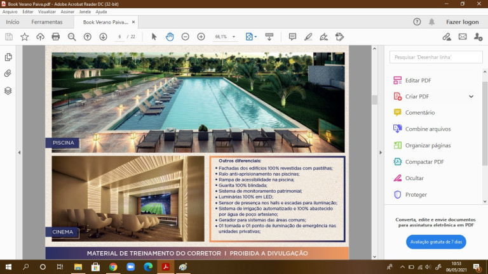Send file by email icon
This screenshot has width=488, height=274.
tap(463, 37)
